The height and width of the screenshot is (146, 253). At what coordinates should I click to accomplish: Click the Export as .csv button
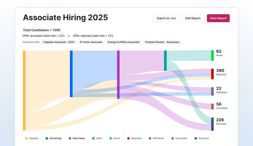click(x=166, y=18)
